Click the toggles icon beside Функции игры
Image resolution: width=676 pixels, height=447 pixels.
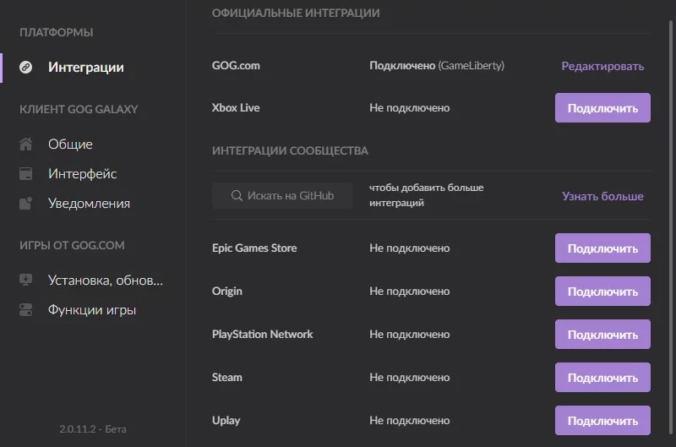tap(26, 309)
